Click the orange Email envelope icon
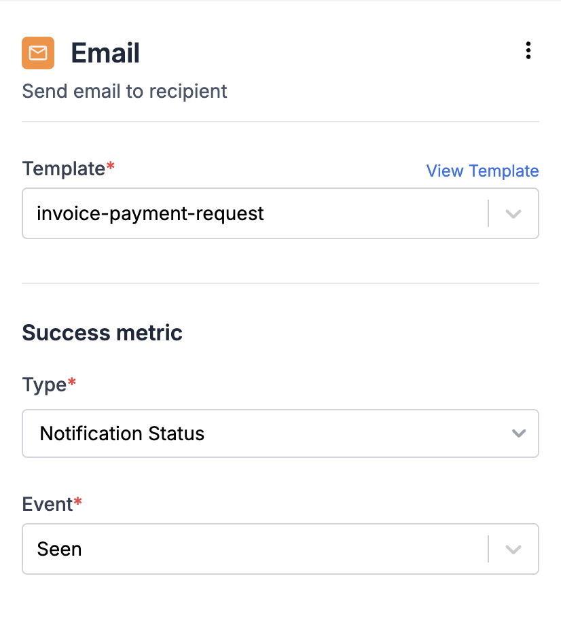The image size is (561, 625). click(x=38, y=53)
